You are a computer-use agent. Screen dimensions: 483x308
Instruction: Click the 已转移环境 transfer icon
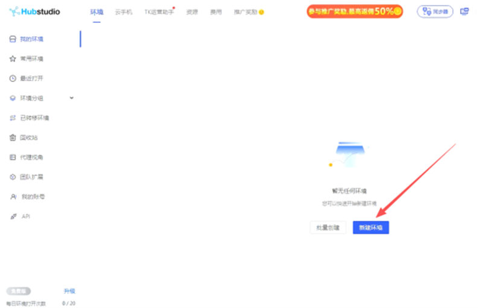pyautogui.click(x=13, y=118)
